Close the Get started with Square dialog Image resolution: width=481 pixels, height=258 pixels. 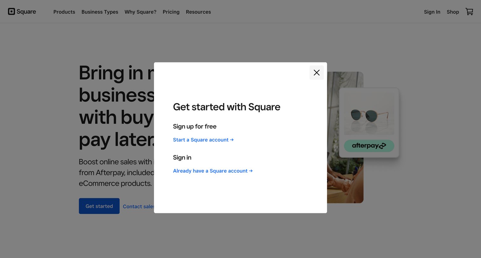point(317,73)
